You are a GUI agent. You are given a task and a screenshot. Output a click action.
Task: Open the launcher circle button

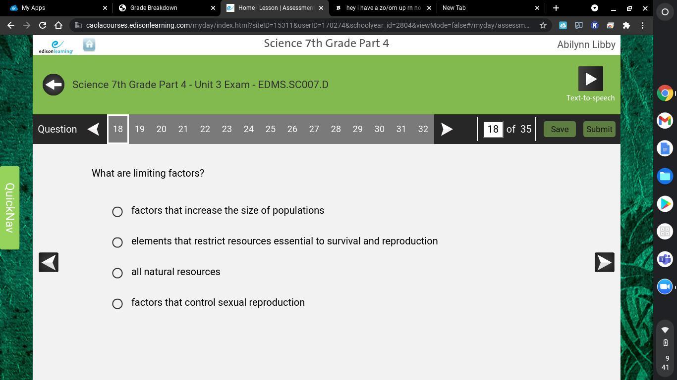pos(665,12)
